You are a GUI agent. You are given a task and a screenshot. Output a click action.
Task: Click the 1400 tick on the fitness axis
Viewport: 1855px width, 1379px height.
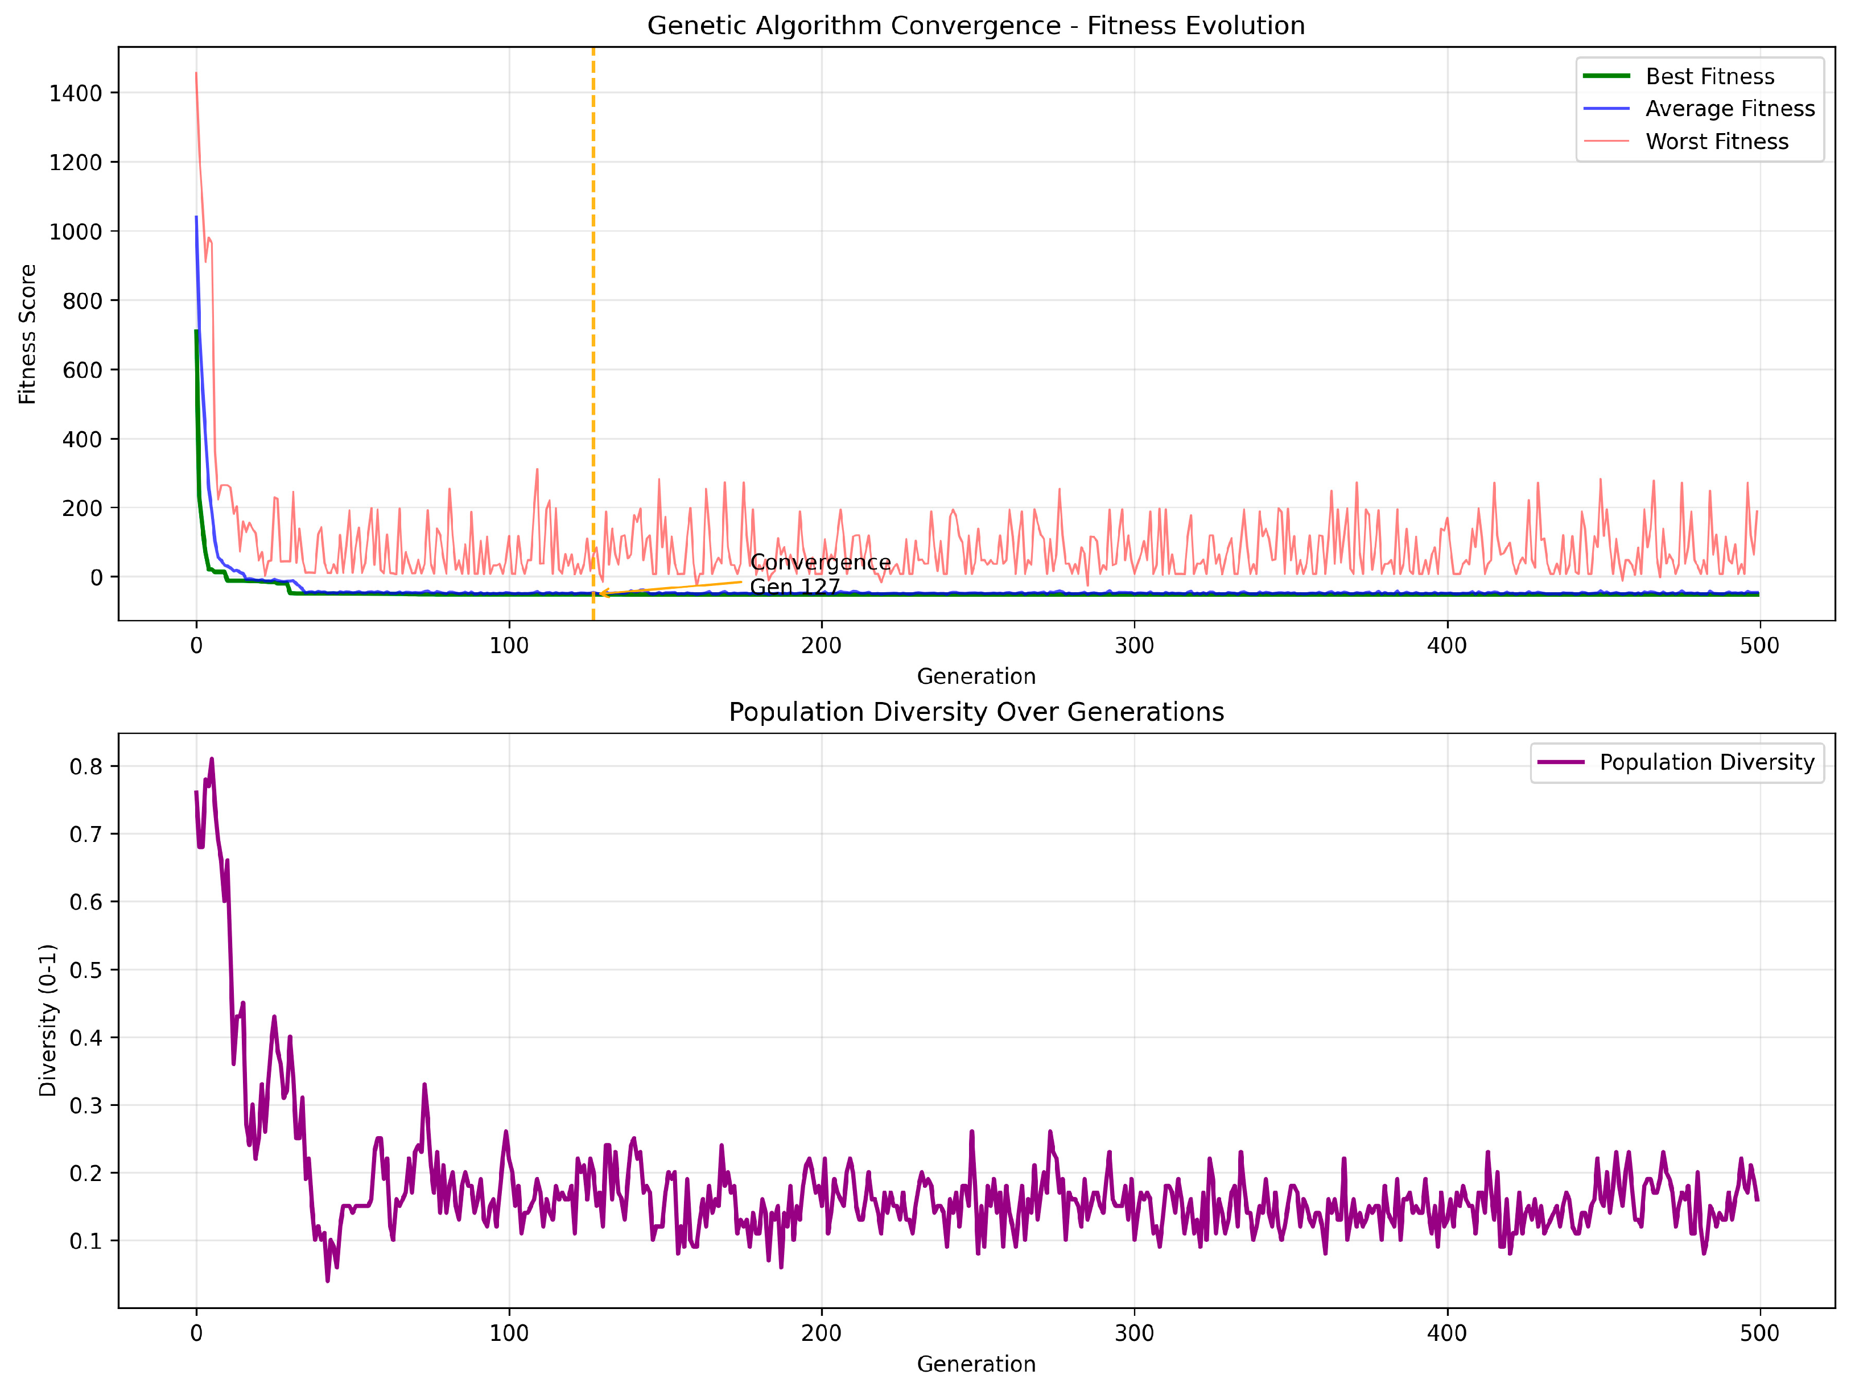(75, 93)
